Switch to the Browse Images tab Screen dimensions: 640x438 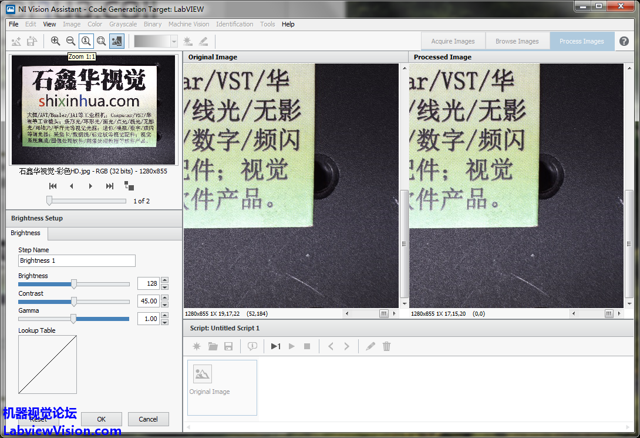coord(517,41)
